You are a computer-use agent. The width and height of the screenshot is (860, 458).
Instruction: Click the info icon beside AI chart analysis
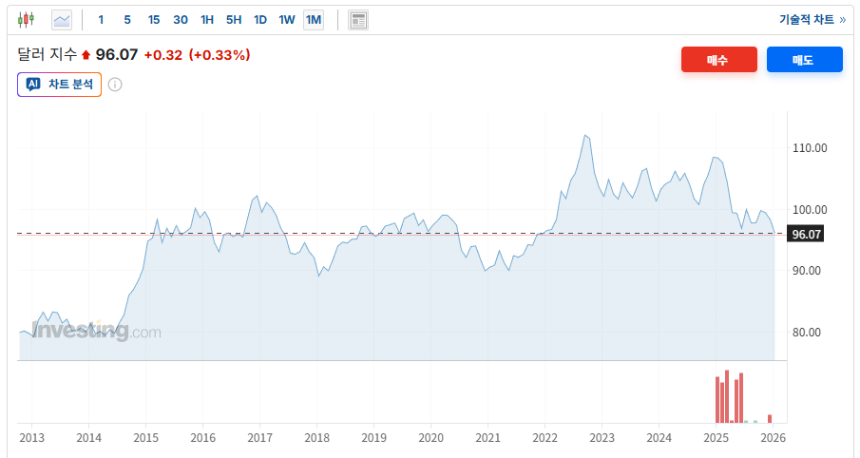click(115, 85)
